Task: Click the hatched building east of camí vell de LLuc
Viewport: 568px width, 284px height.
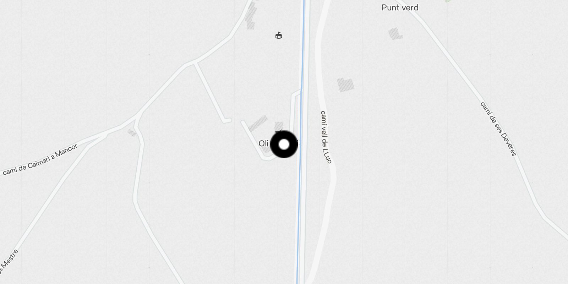Action: pyautogui.click(x=345, y=85)
